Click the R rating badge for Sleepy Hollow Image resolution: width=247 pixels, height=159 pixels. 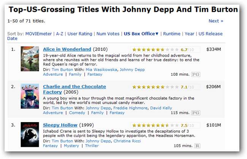[197, 146]
